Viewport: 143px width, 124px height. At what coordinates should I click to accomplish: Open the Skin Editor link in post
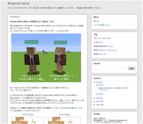pyautogui.click(x=67, y=108)
